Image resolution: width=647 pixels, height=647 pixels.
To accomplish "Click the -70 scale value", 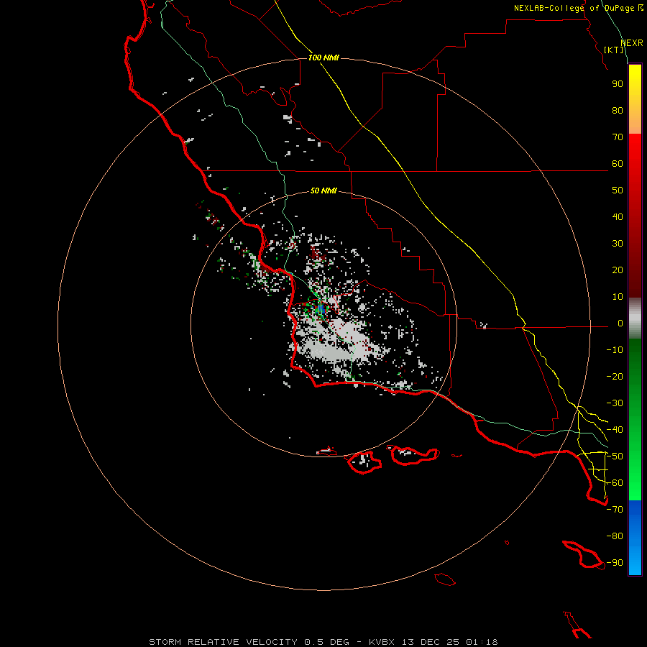I will click(615, 510).
